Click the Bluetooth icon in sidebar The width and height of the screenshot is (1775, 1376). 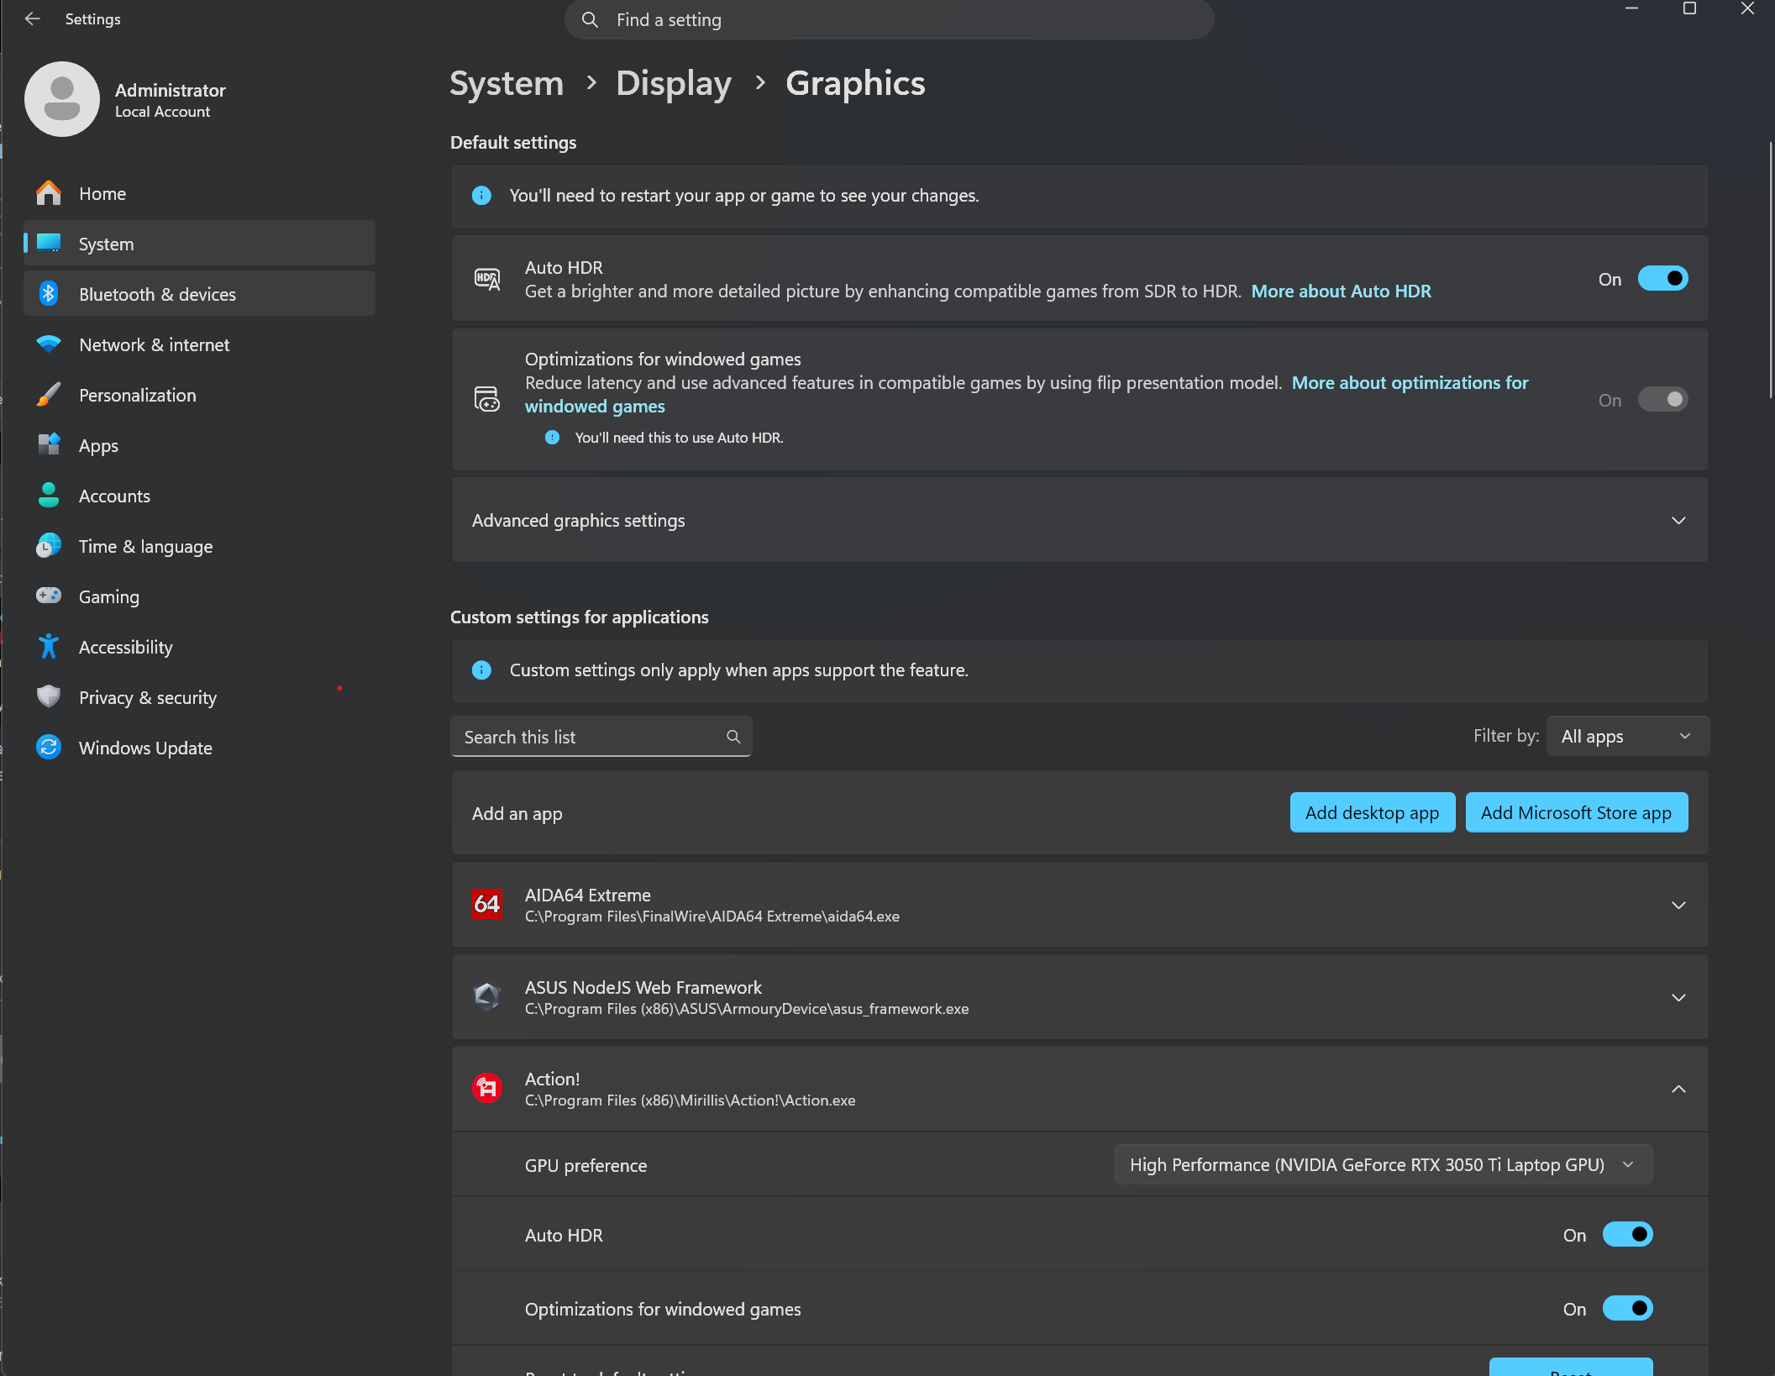[49, 294]
